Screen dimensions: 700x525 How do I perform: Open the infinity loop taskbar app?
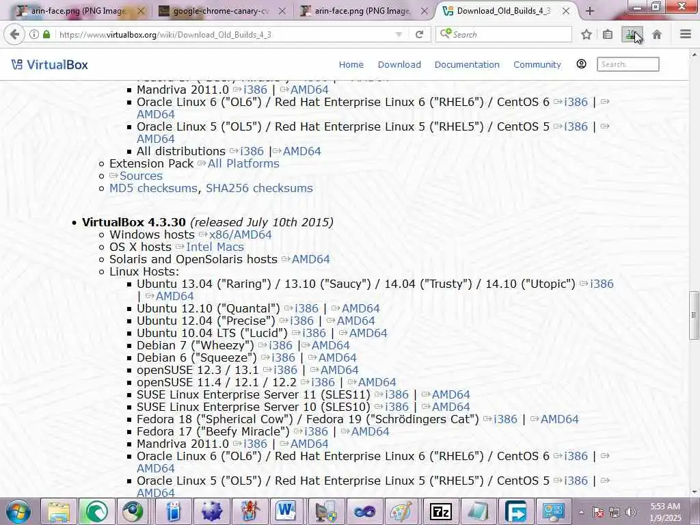point(364,512)
